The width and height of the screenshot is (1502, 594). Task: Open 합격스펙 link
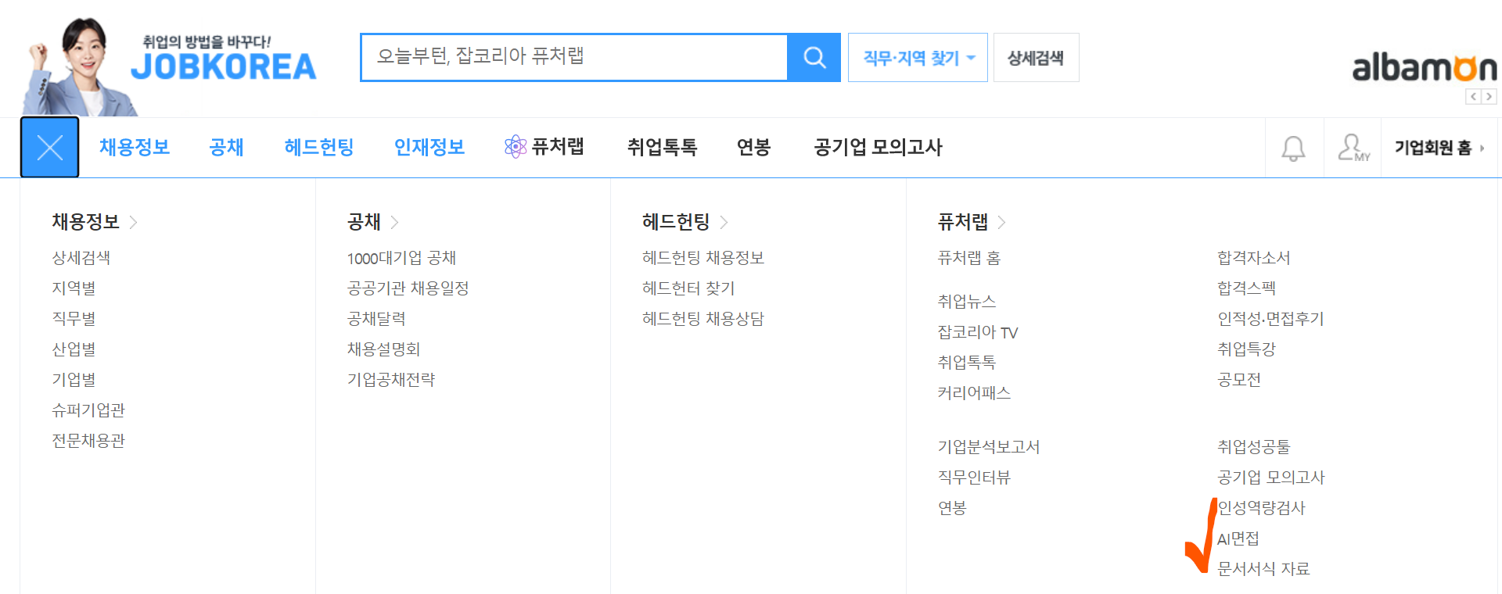pos(1246,288)
